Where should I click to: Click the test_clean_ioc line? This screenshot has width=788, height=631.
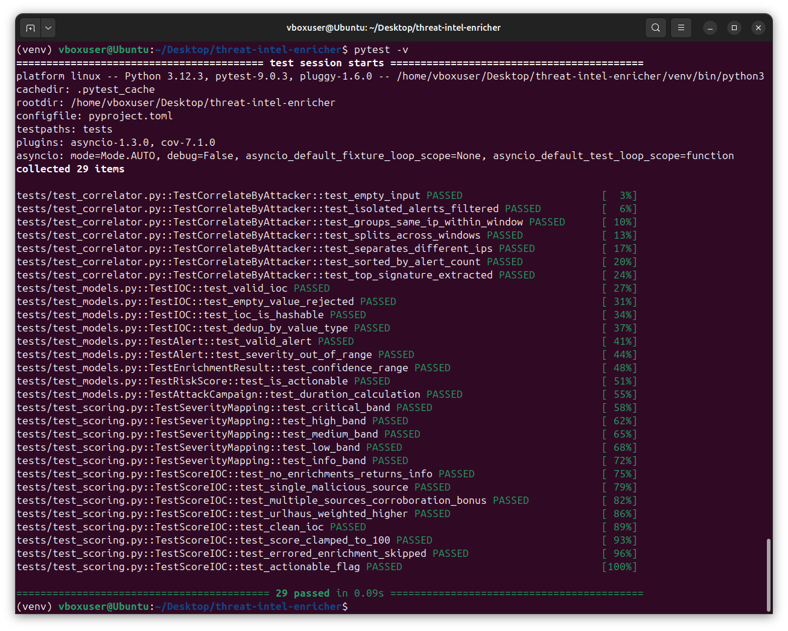tap(326, 527)
